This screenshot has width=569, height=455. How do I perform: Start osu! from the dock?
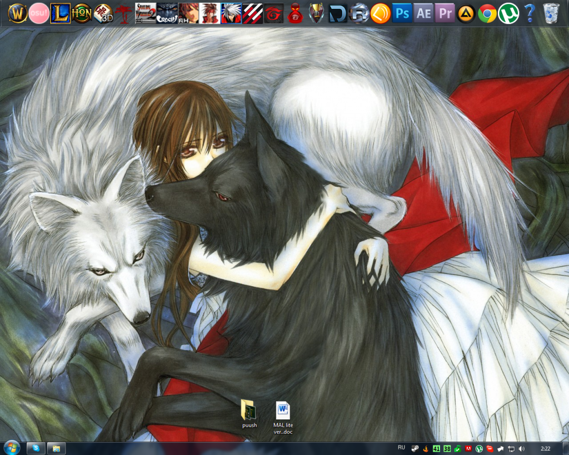point(38,13)
